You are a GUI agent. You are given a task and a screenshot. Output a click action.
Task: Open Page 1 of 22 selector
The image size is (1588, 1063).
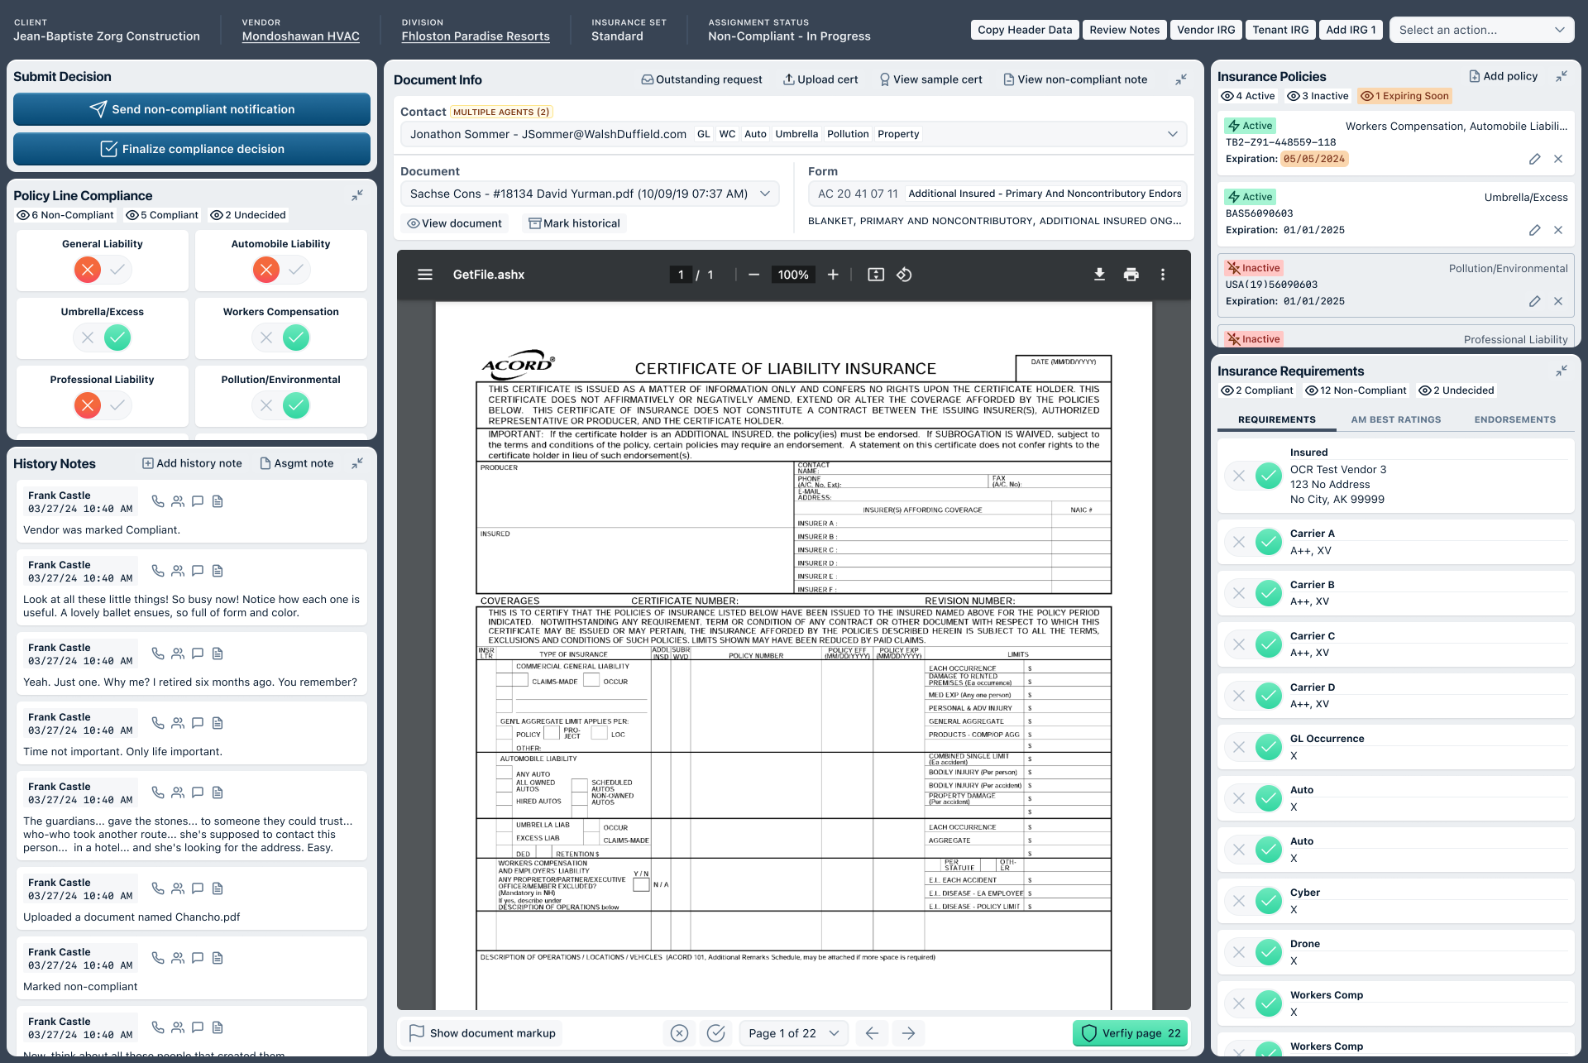(793, 1033)
